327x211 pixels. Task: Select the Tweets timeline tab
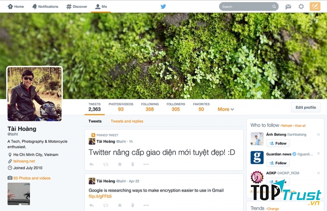(x=95, y=121)
